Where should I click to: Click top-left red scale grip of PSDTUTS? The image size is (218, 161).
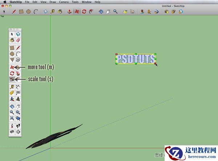click(x=117, y=54)
